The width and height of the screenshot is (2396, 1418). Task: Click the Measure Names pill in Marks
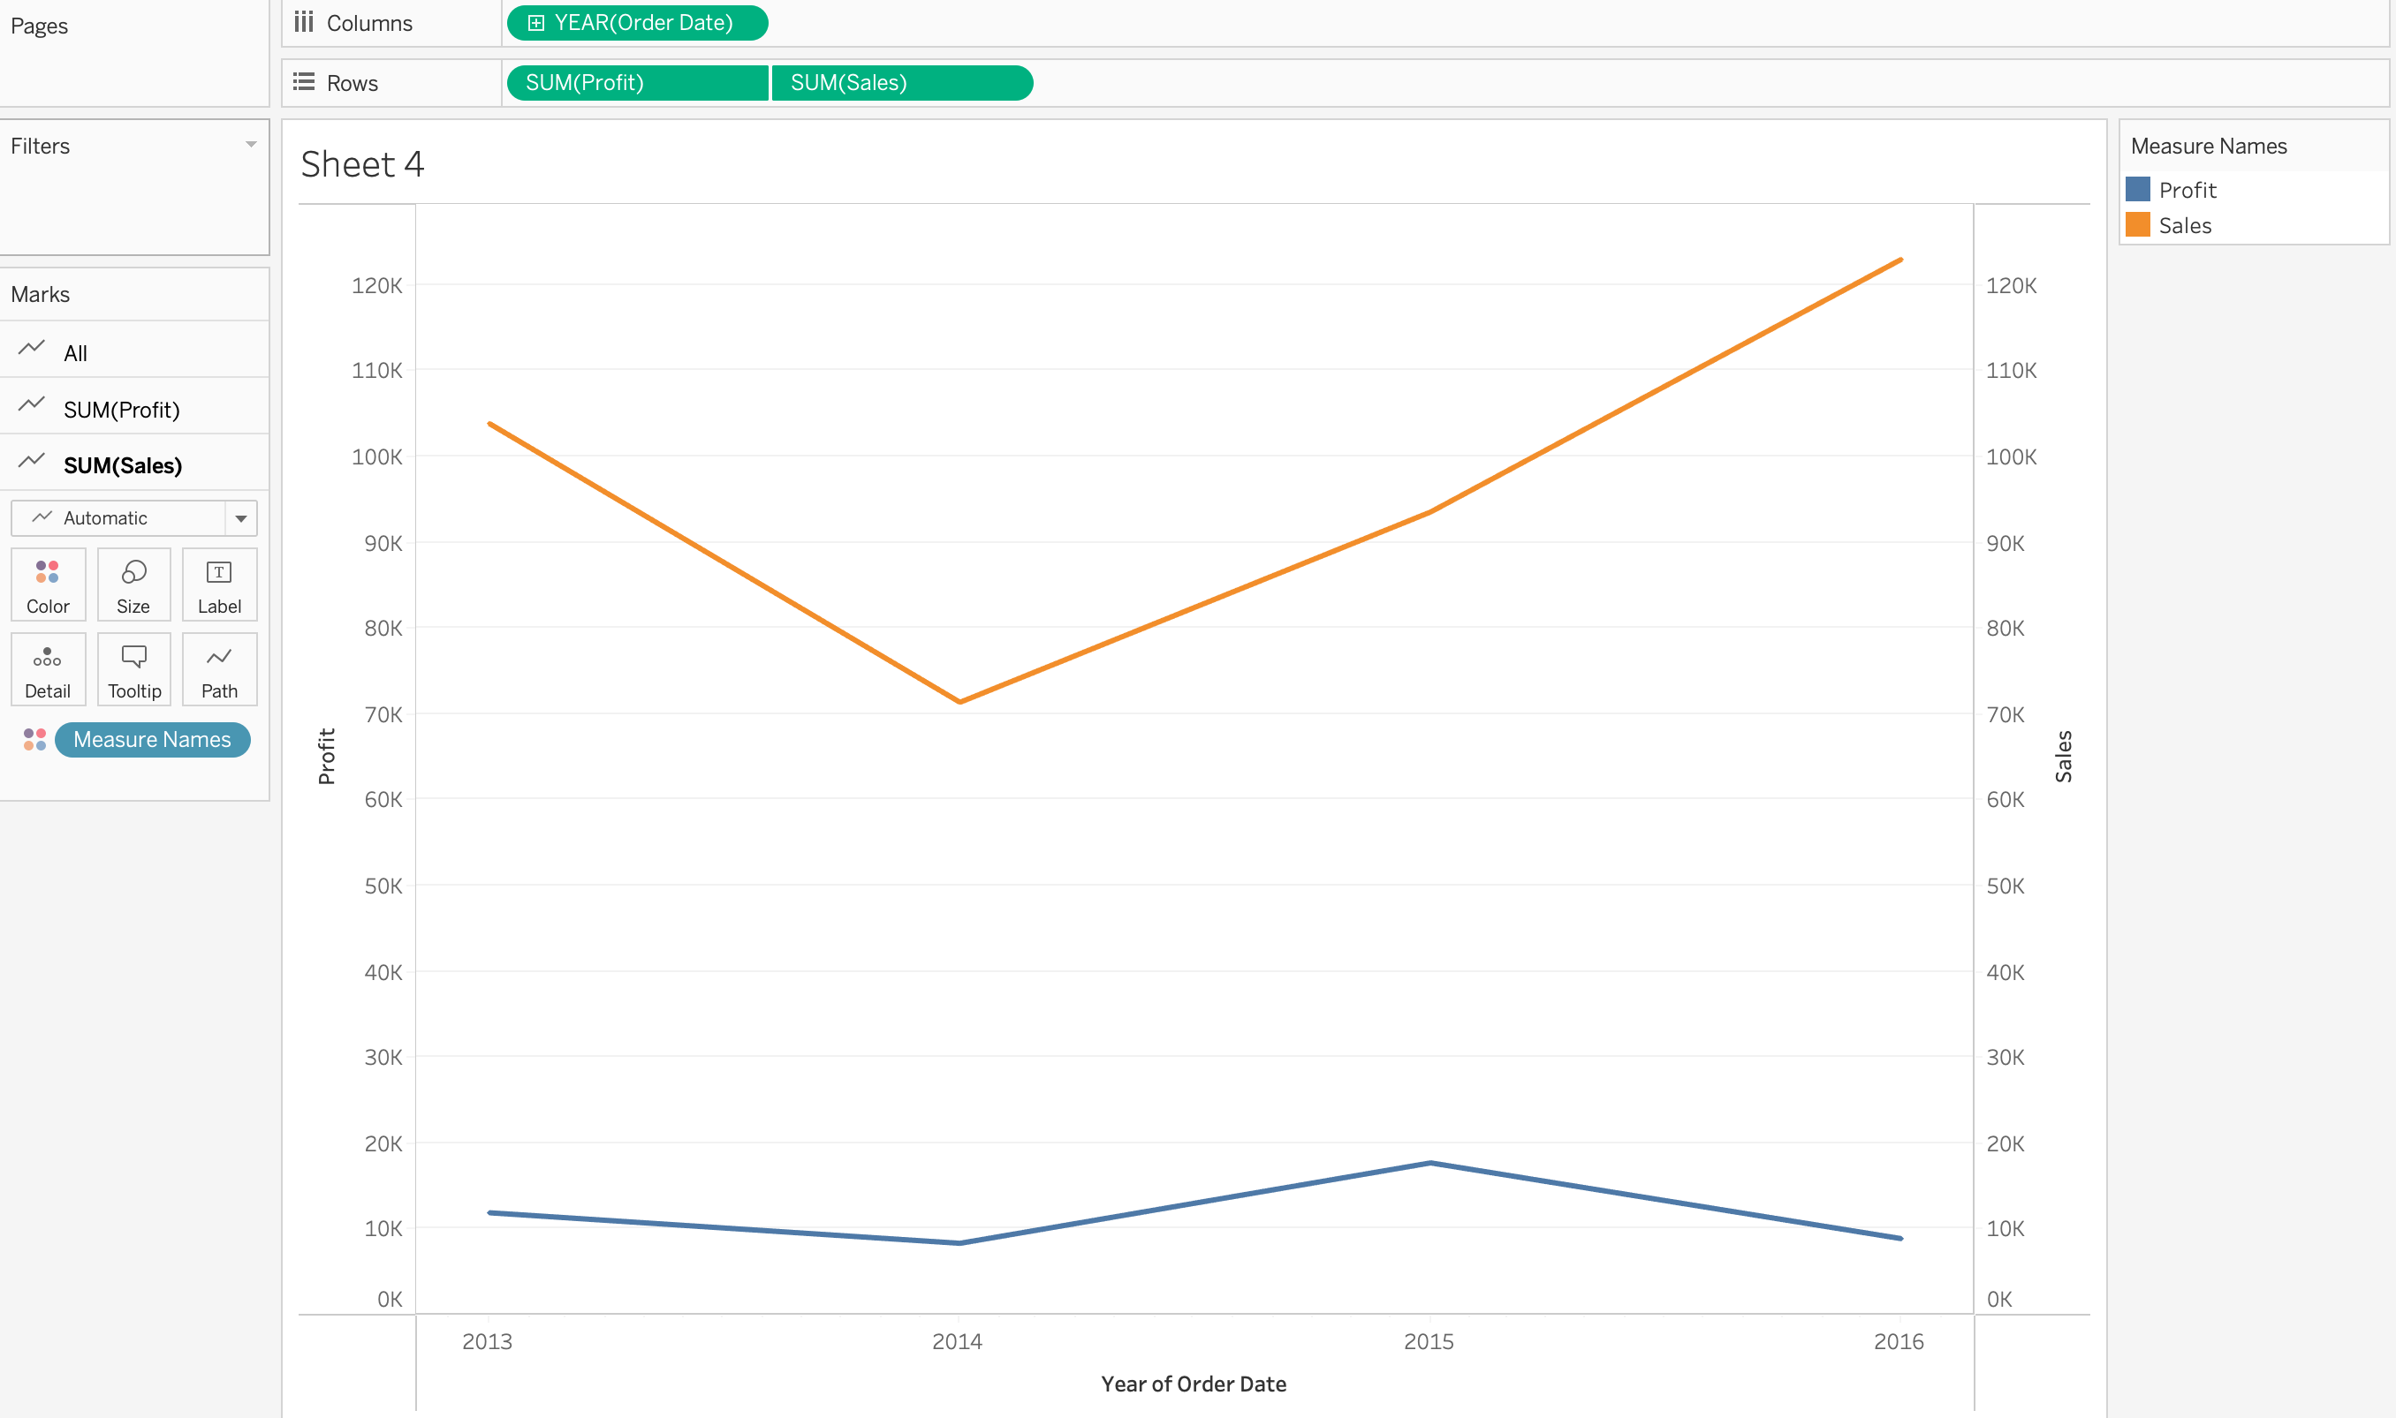(152, 740)
